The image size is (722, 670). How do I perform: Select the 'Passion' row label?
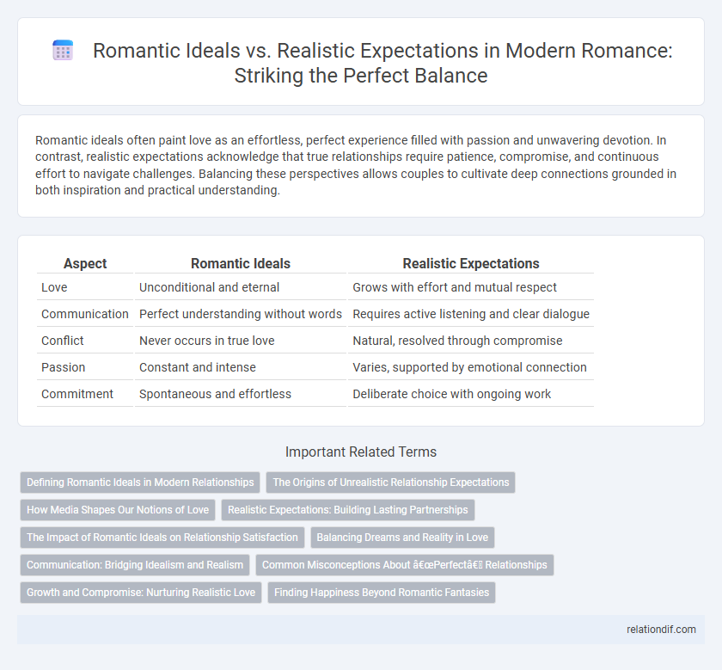click(63, 367)
